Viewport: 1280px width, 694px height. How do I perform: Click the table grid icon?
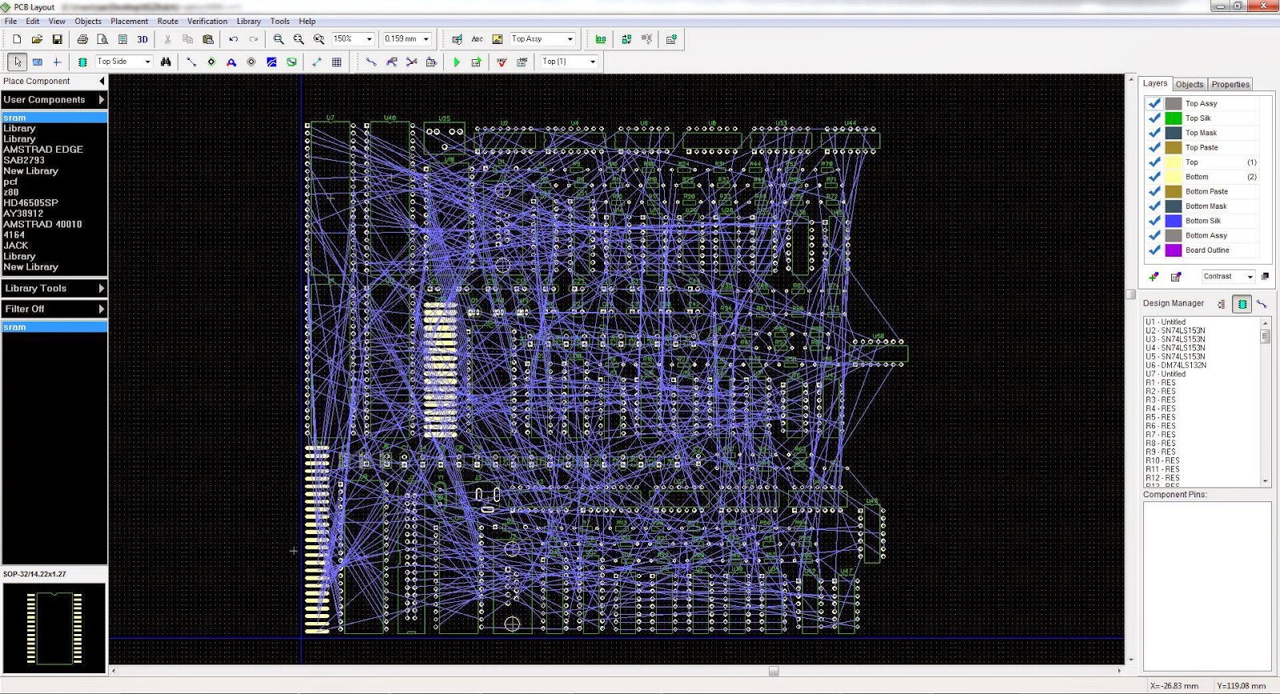(337, 62)
